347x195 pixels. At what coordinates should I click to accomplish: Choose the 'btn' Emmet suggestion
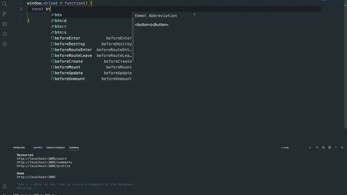click(x=91, y=15)
